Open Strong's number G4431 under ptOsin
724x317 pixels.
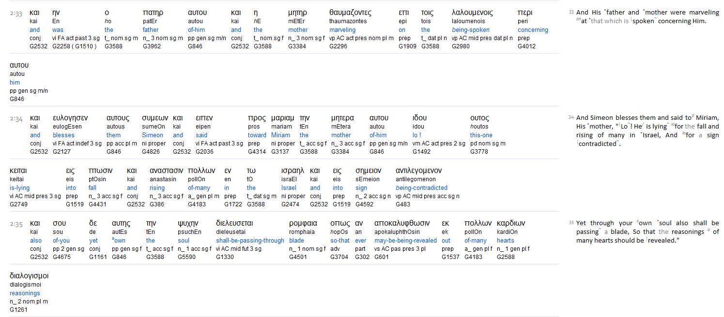[97, 204]
